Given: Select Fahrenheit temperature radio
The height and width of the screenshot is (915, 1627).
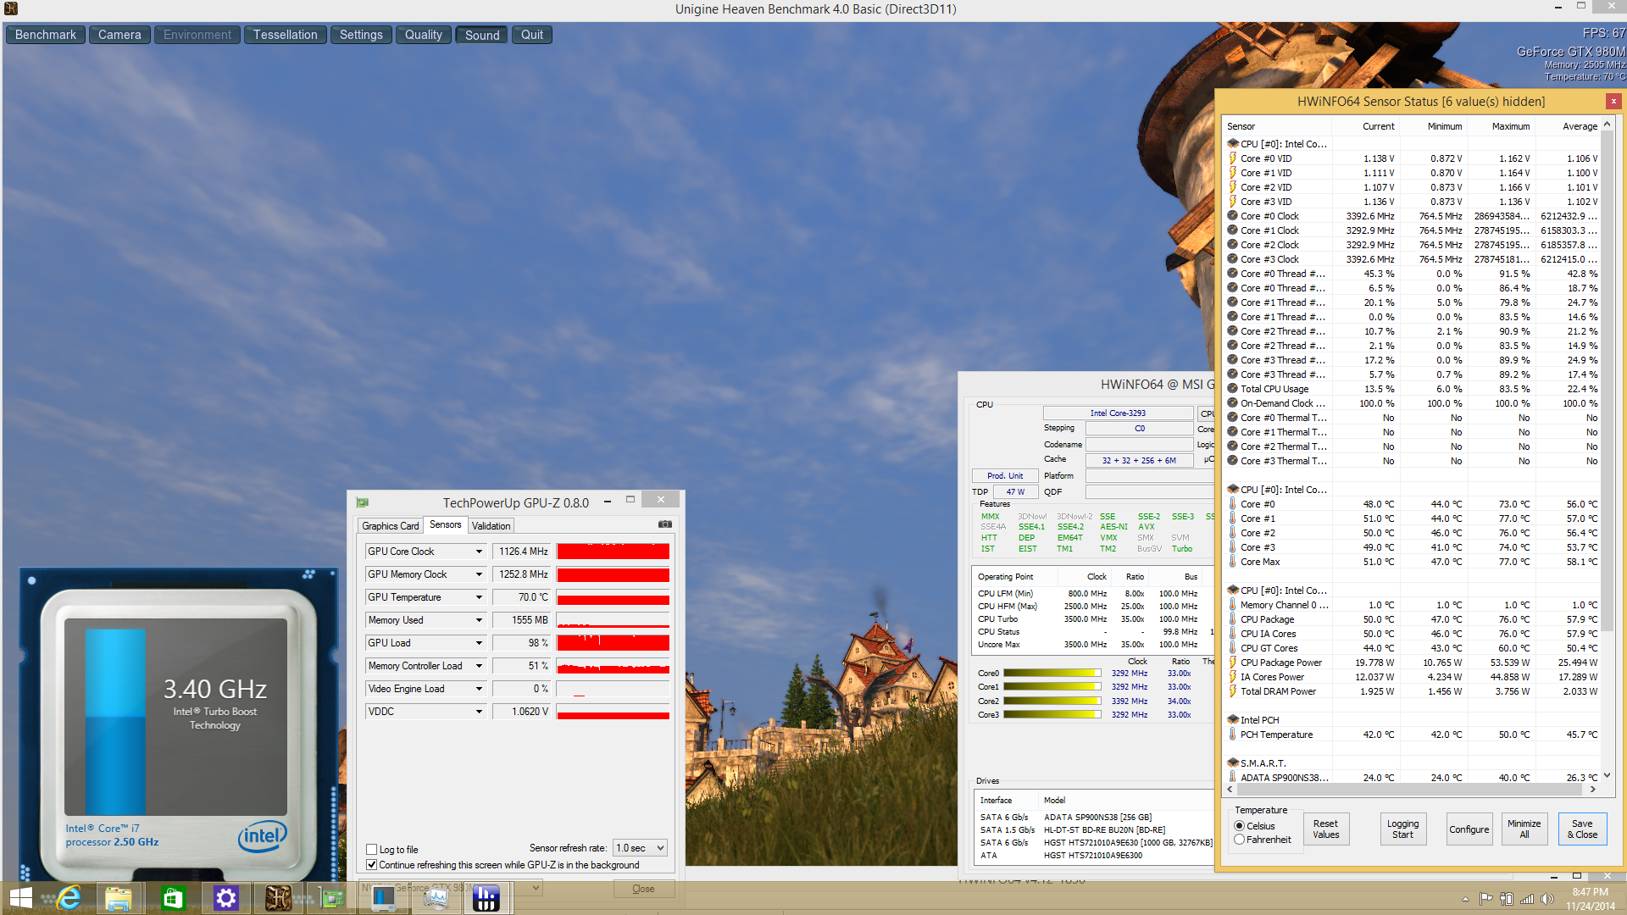Looking at the screenshot, I should (1239, 840).
